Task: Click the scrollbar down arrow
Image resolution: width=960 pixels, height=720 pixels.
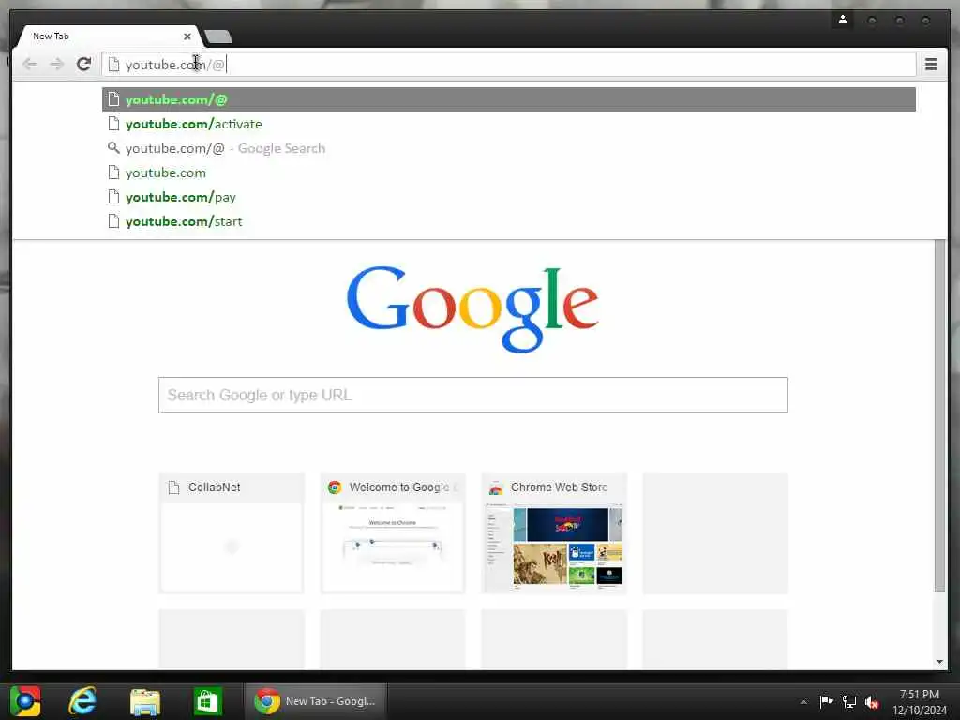Action: pyautogui.click(x=939, y=662)
